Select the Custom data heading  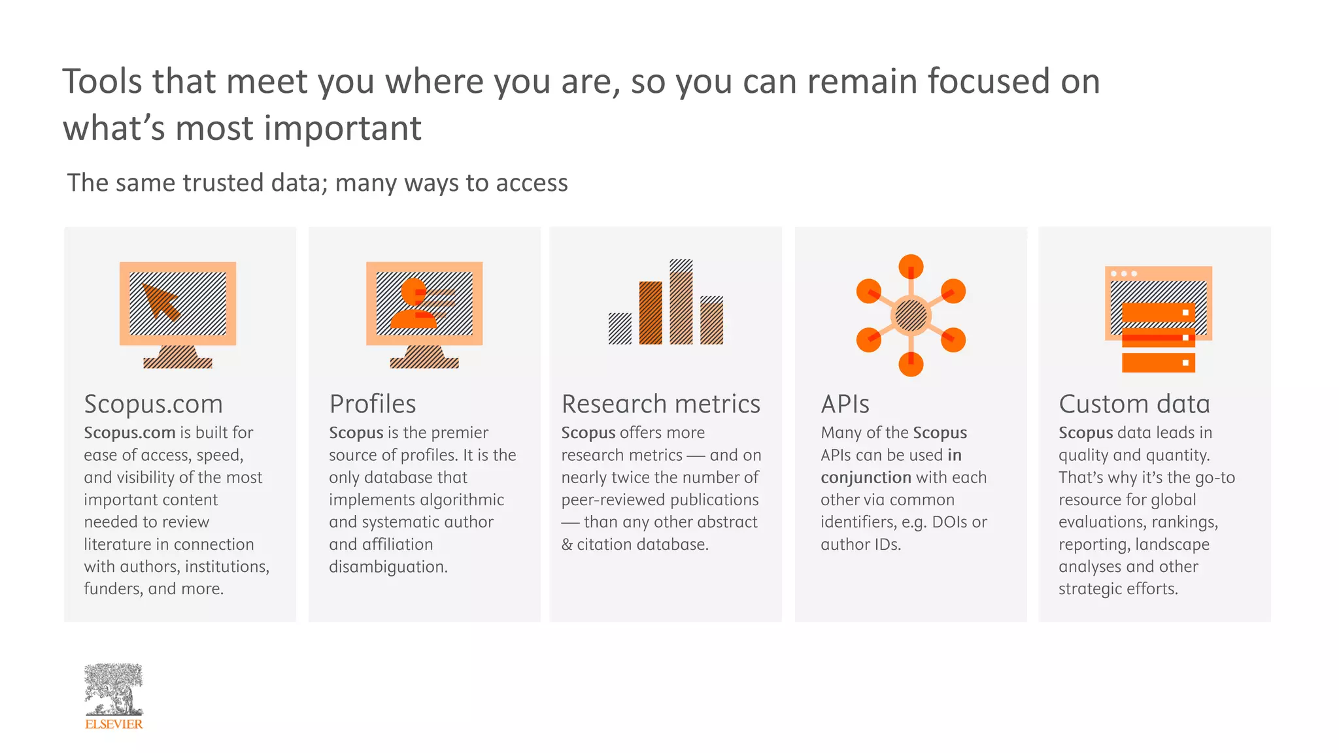click(1134, 404)
